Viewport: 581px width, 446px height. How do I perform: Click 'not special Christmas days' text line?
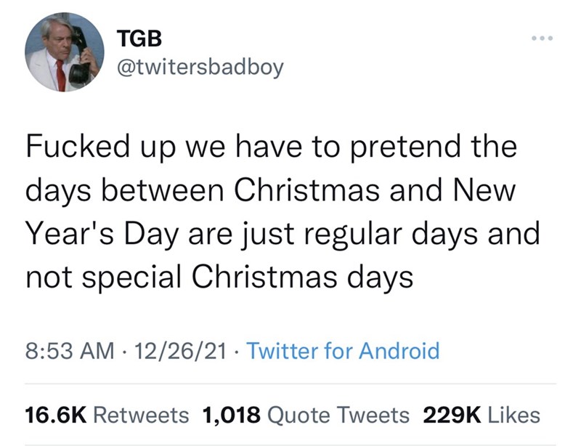219,277
